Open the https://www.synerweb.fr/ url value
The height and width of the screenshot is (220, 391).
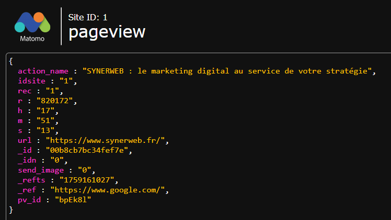click(107, 141)
